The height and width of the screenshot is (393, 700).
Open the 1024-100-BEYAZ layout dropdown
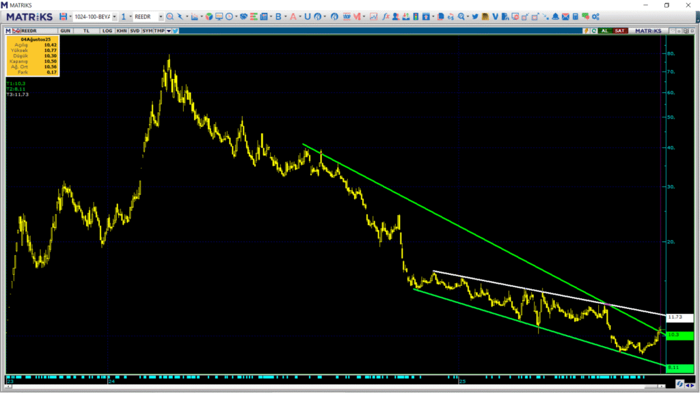(x=113, y=16)
